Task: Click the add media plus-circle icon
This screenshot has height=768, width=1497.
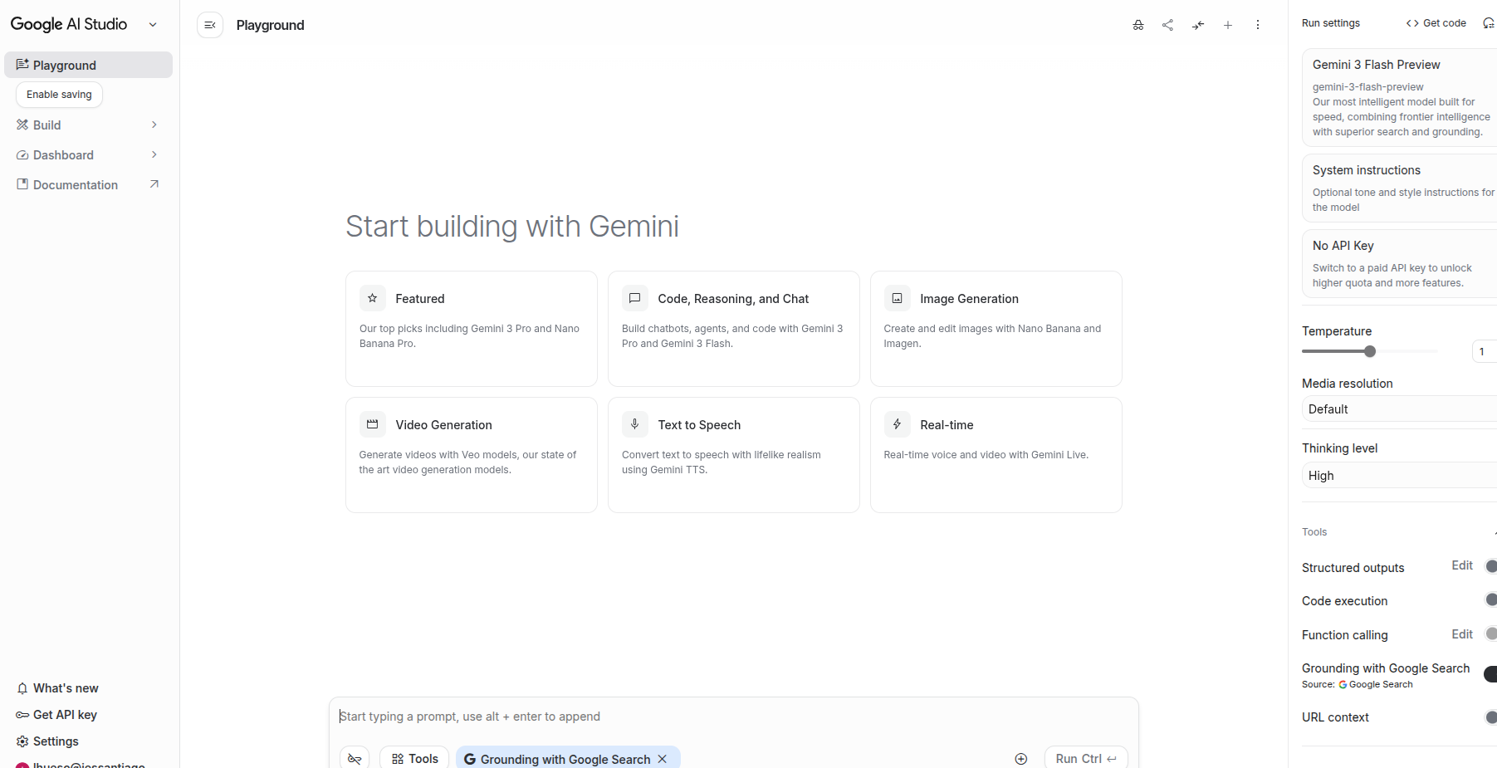Action: (x=1020, y=759)
